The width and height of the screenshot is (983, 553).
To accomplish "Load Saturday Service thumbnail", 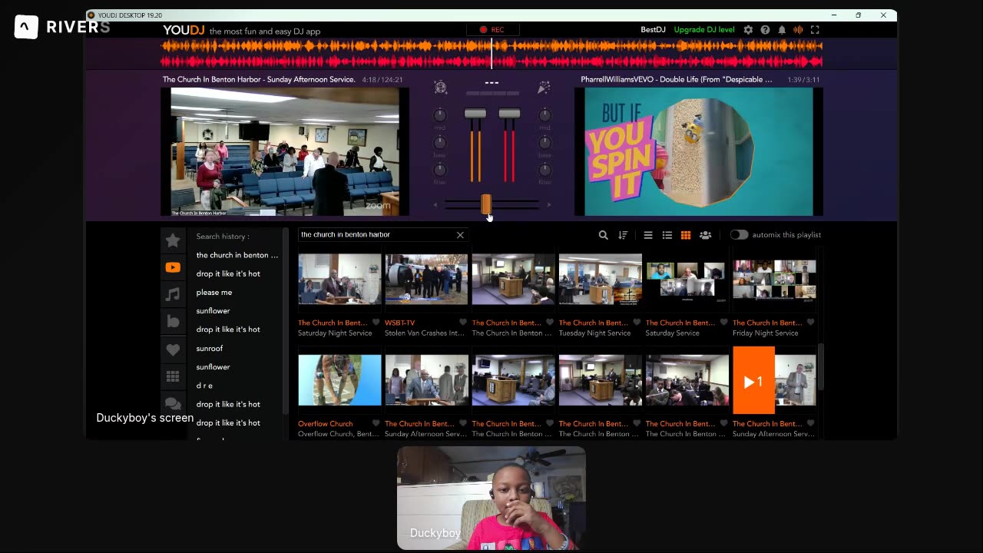I will pyautogui.click(x=687, y=280).
